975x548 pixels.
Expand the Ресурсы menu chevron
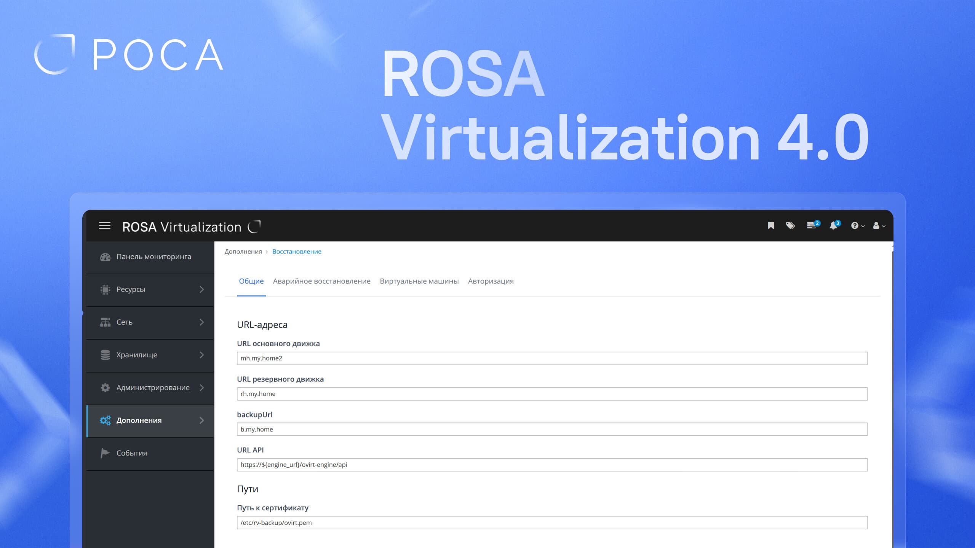coord(202,290)
